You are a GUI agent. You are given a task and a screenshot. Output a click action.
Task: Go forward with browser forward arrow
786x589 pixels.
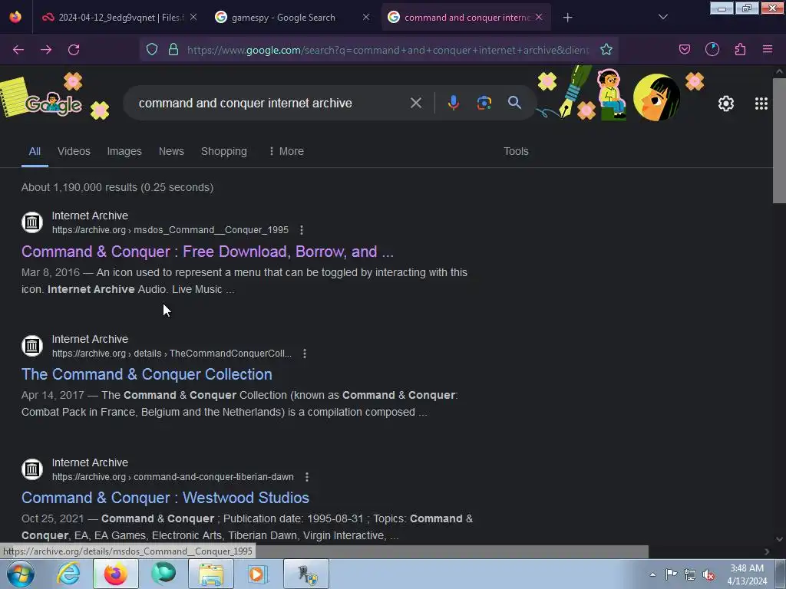[46, 50]
